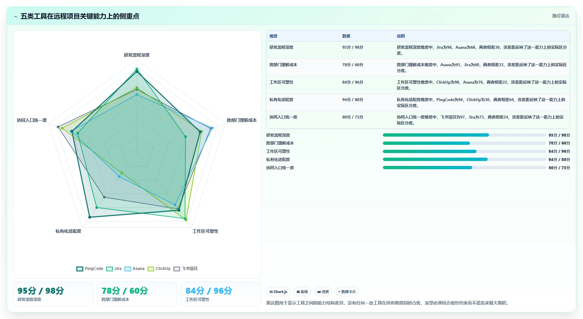Click Asana's data point on 跨部门理解成本 axis

[x=212, y=128]
